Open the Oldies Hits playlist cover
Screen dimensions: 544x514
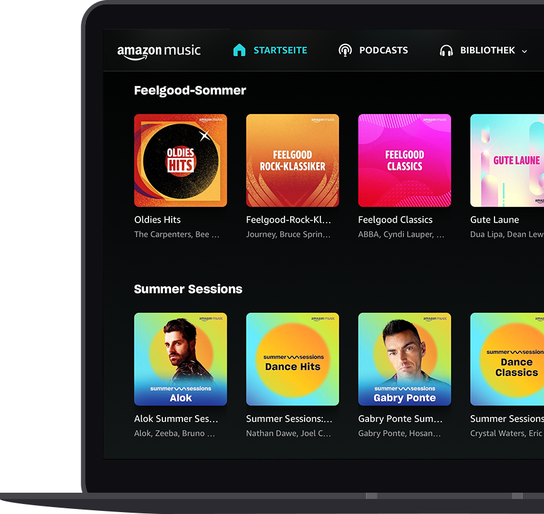(x=180, y=160)
